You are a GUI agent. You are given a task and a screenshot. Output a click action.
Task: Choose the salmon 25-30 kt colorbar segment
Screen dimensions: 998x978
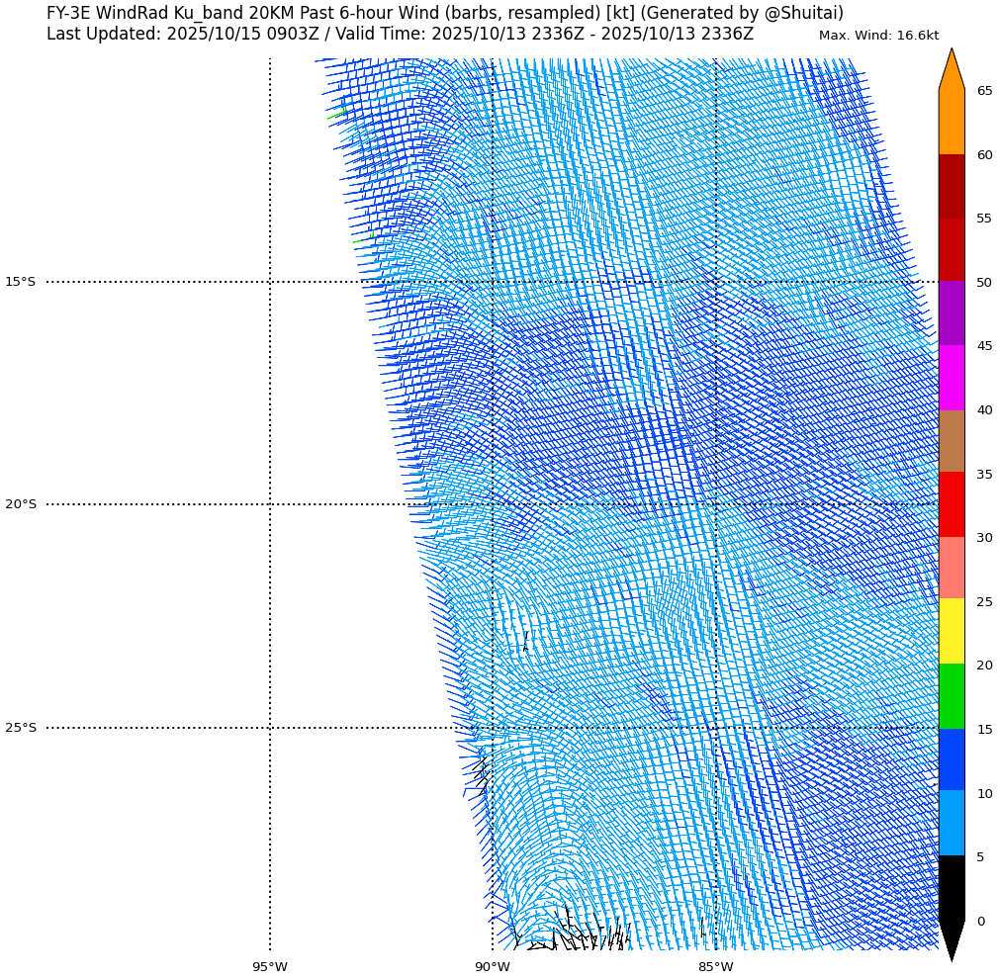tap(951, 568)
